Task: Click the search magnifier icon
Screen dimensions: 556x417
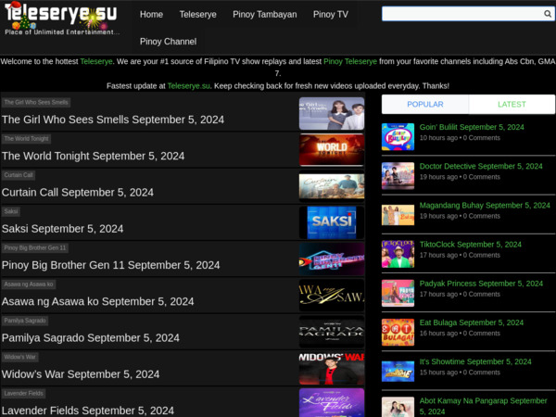Action: (x=548, y=14)
